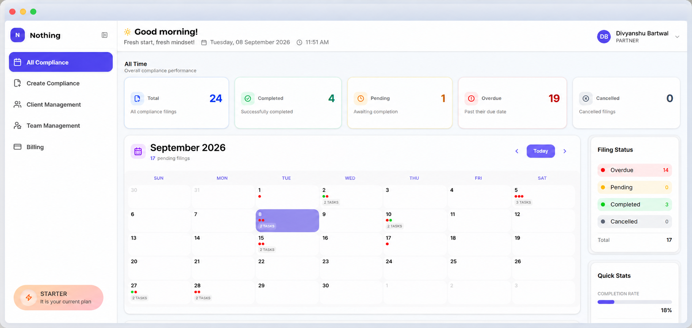This screenshot has width=692, height=328.
Task: Select September 1 calendar day
Action: click(287, 197)
